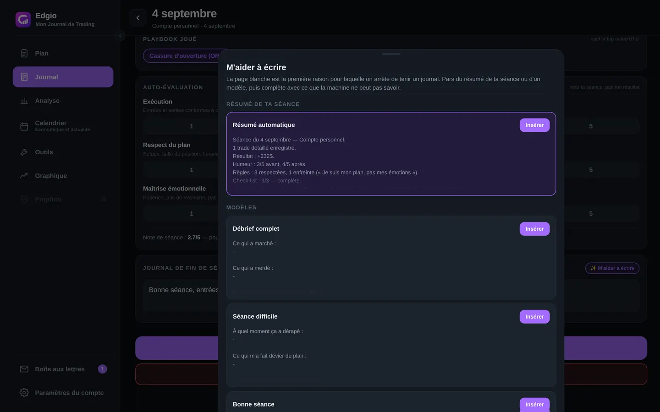Click the Outils wrench icon
This screenshot has height=412, width=660.
tap(24, 152)
